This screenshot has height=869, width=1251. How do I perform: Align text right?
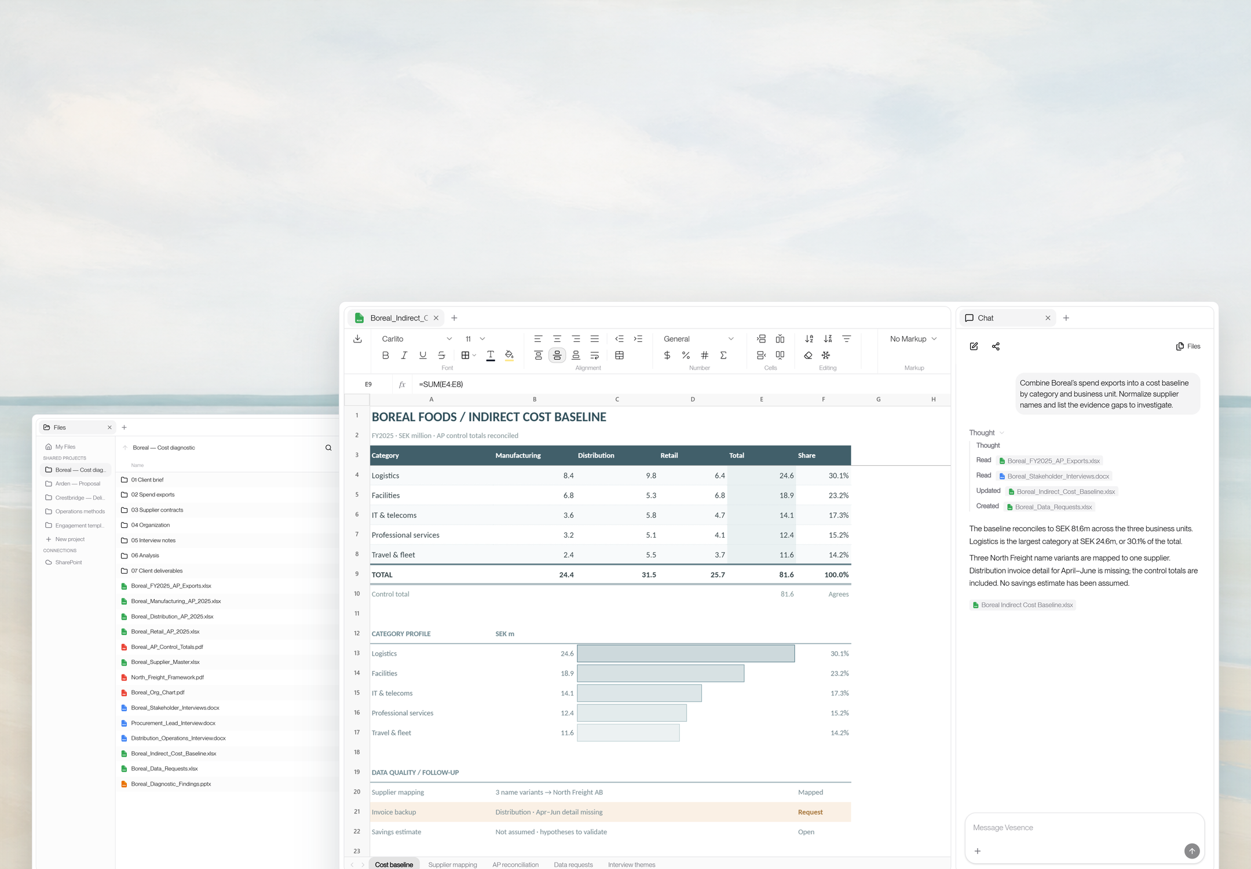click(576, 339)
